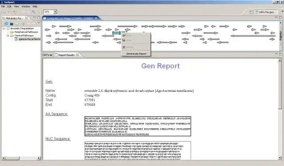Click the Start value 677991
The image size is (284, 166).
90,100
